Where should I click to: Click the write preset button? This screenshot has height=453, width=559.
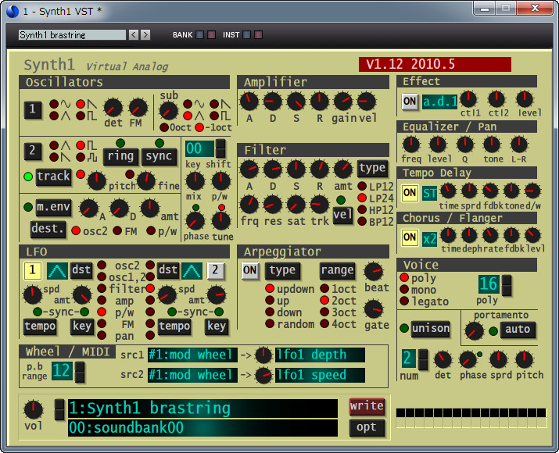click(367, 407)
